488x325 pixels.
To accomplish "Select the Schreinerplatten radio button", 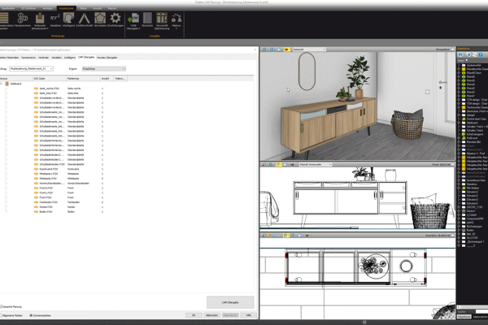I will click(31, 315).
